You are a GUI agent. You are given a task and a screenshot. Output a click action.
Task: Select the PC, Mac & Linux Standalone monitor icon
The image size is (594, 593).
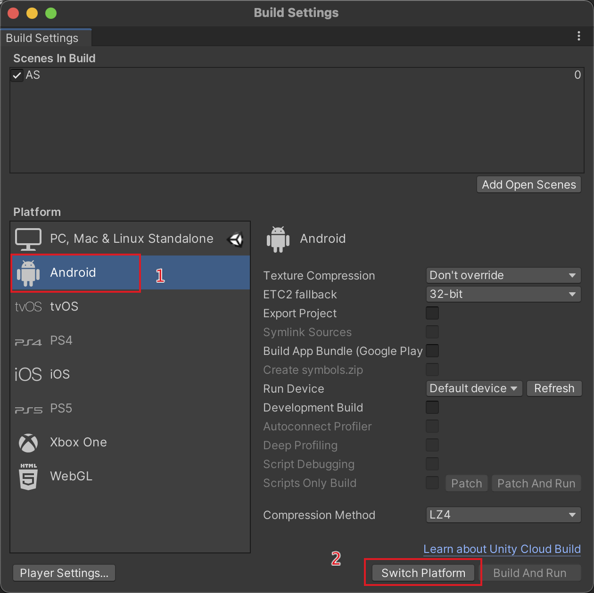(28, 239)
